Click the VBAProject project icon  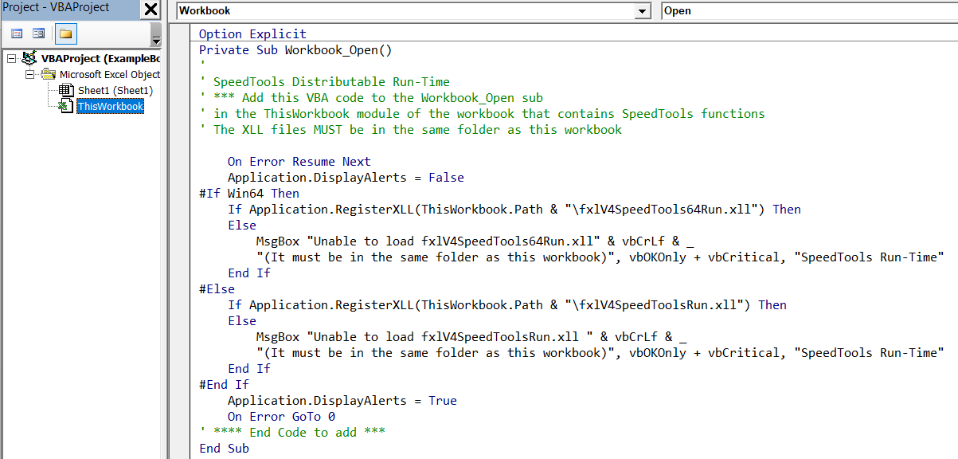29,58
